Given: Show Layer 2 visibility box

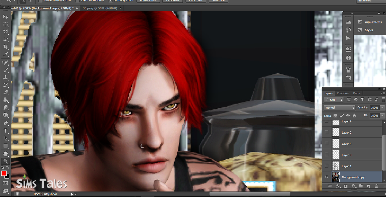Looking at the screenshot, I should tap(327, 132).
